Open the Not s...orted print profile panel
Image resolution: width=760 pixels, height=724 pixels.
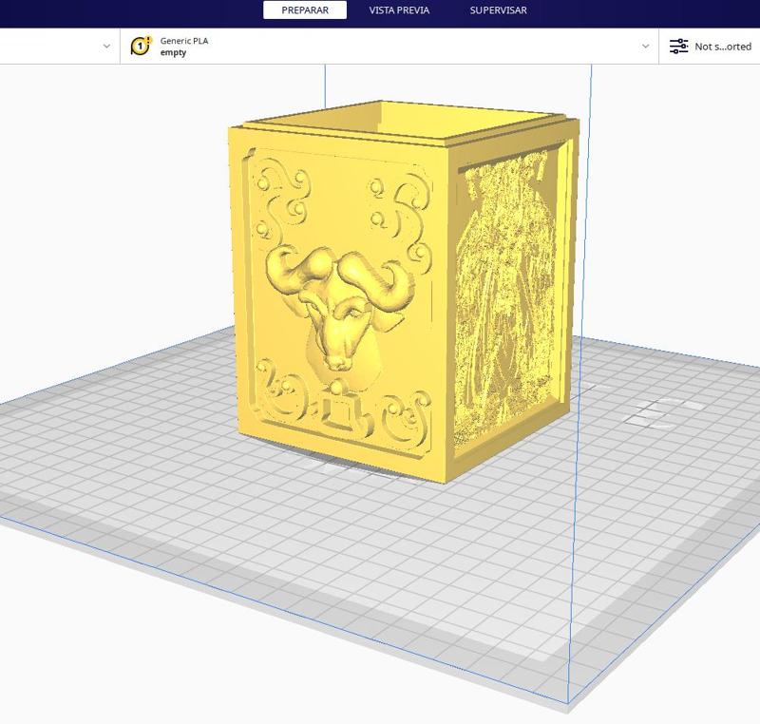(x=710, y=46)
